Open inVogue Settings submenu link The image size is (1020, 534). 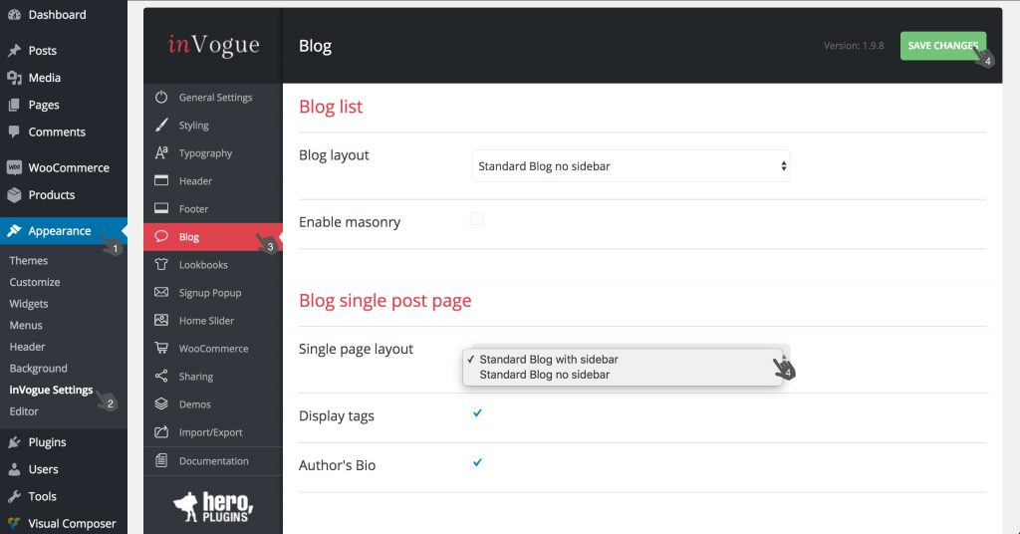pyautogui.click(x=51, y=390)
